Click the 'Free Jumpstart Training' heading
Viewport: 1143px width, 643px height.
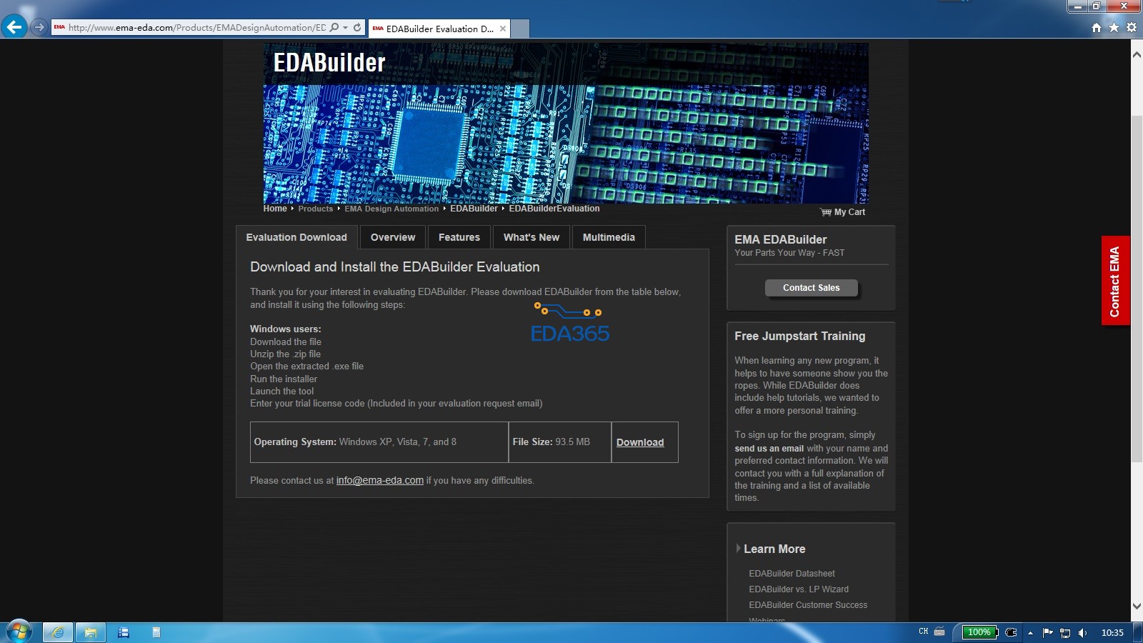[x=800, y=337]
